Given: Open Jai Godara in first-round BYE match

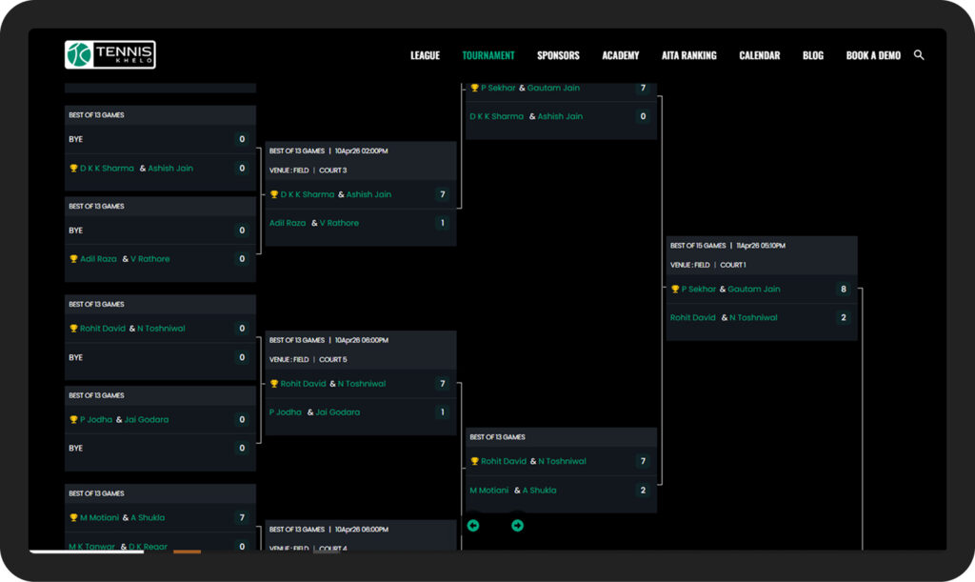Looking at the screenshot, I should 146,419.
